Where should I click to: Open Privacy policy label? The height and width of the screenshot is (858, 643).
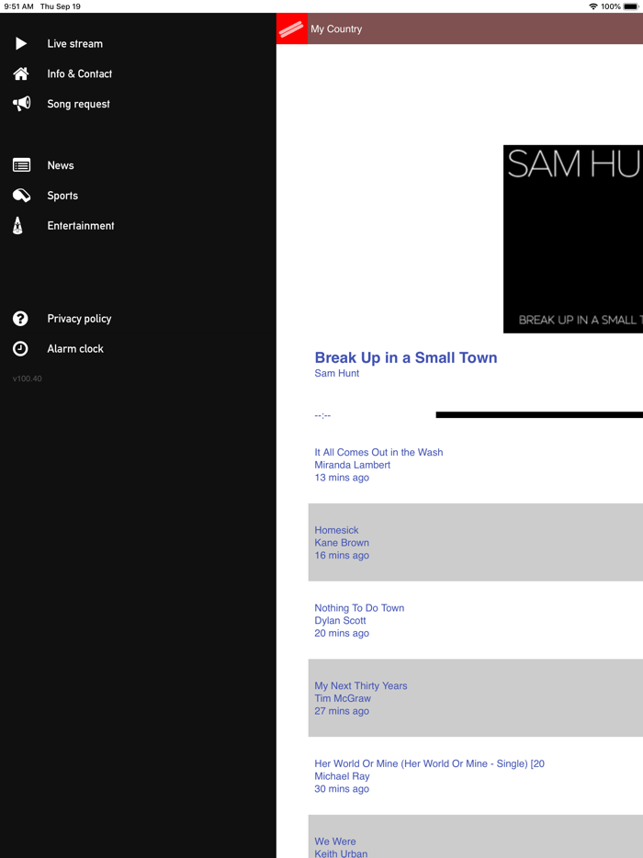[79, 319]
